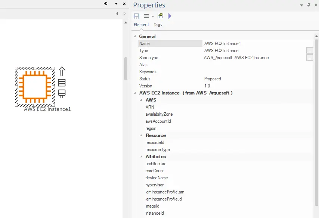The image size is (319, 218).
Task: Select the ARN property
Action: point(150,107)
